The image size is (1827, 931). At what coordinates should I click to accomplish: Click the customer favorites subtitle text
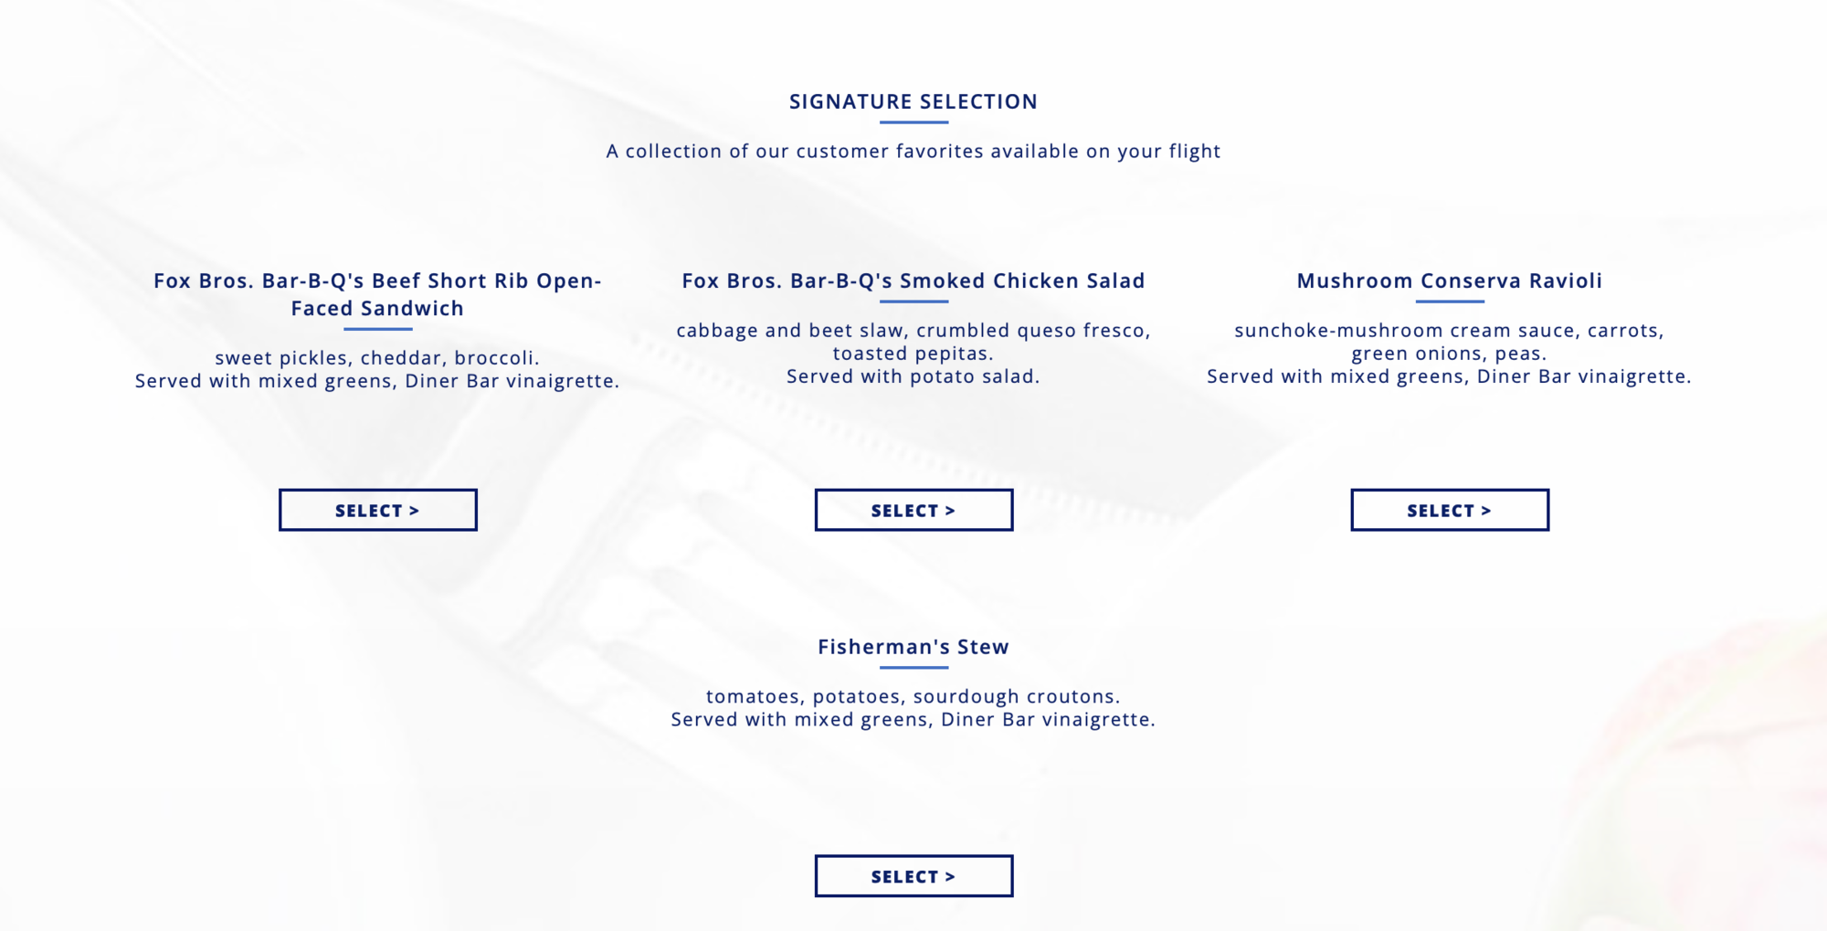coord(913,152)
